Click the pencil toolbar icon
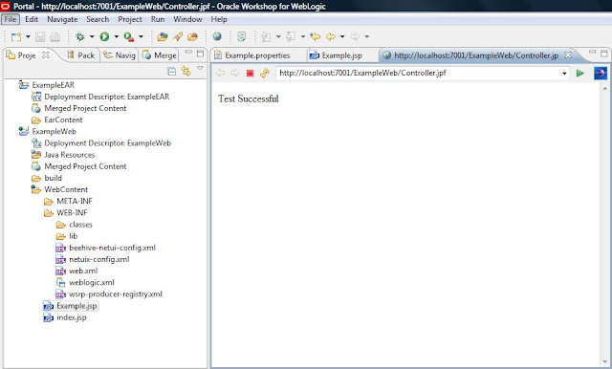Screen dimensions: 612x369 (x=178, y=36)
